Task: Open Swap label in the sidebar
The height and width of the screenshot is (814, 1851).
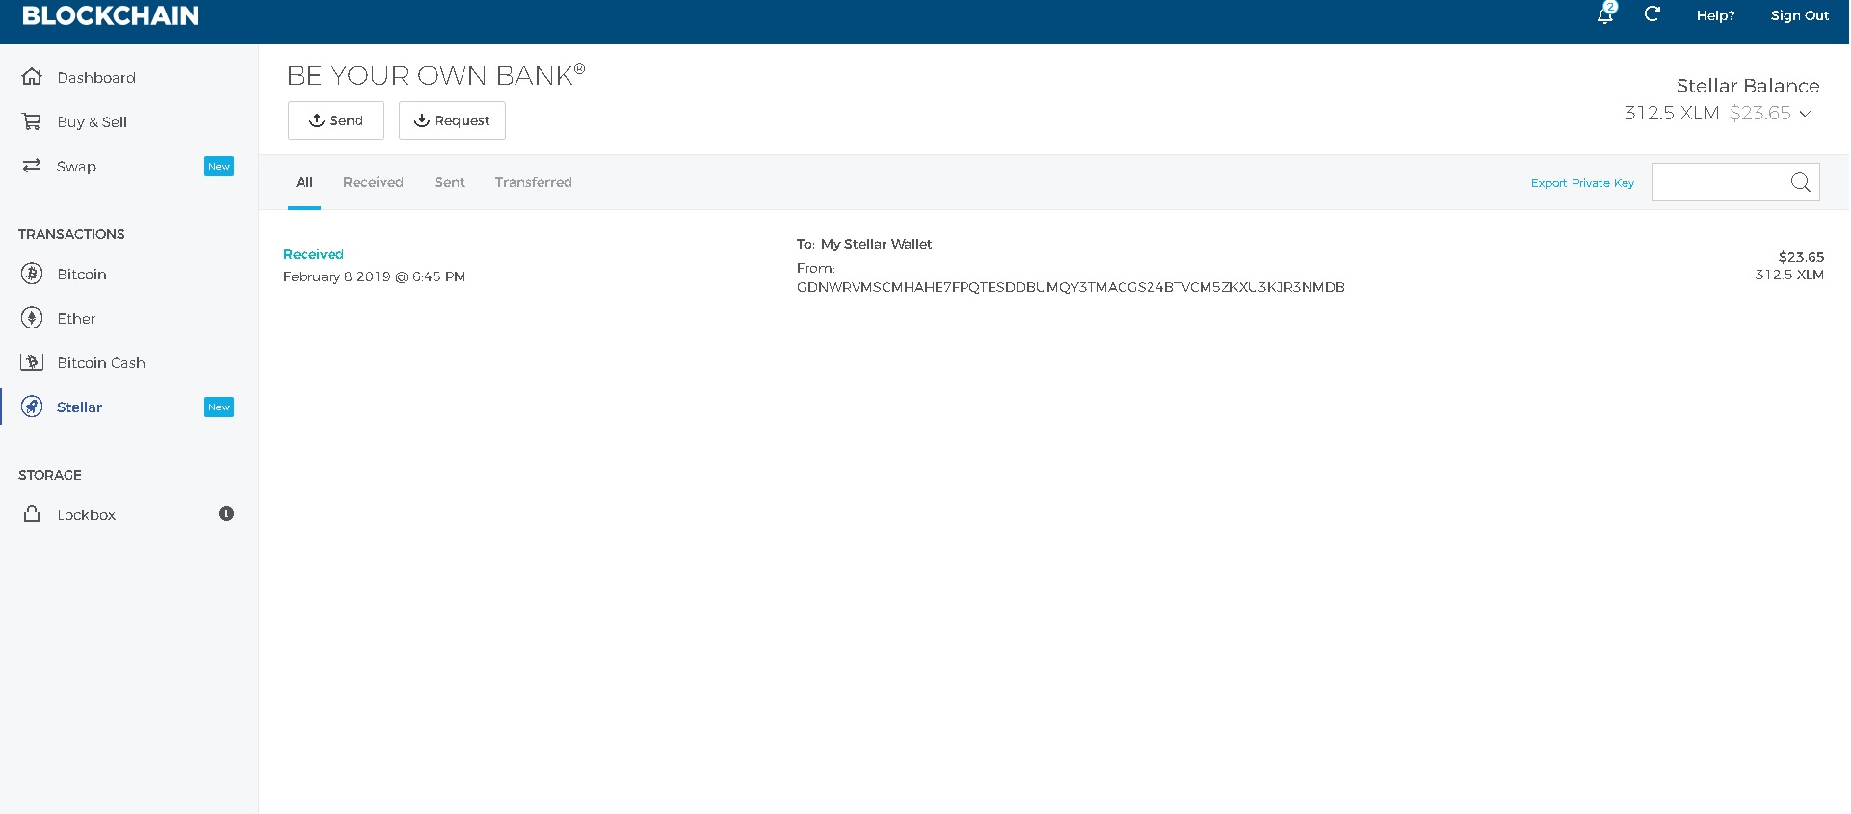Action: pos(76,166)
